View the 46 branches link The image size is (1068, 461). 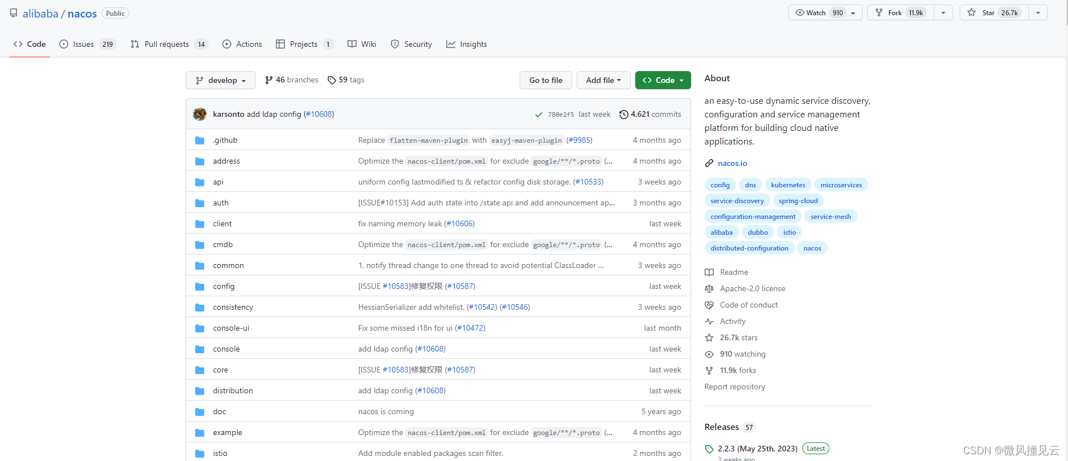click(x=292, y=80)
